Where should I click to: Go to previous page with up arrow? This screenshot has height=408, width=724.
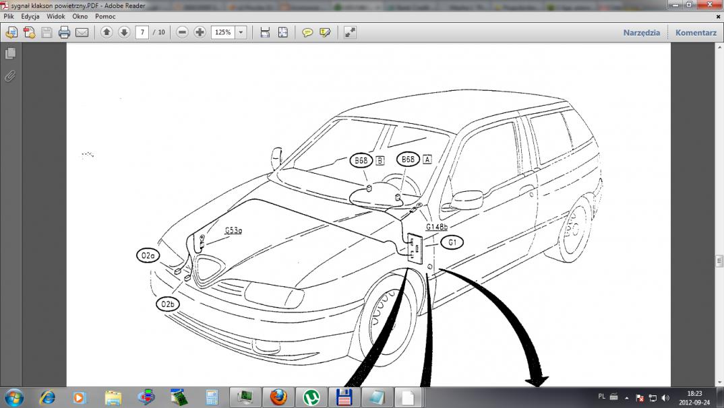pos(107,32)
